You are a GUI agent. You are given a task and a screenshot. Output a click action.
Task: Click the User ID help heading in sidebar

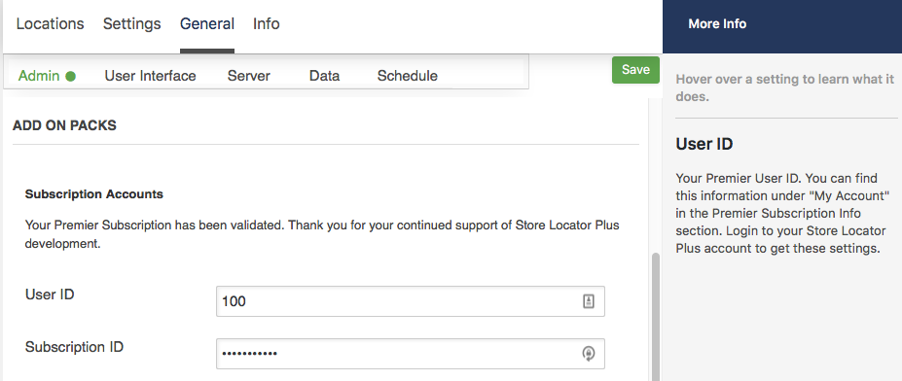[x=704, y=144]
